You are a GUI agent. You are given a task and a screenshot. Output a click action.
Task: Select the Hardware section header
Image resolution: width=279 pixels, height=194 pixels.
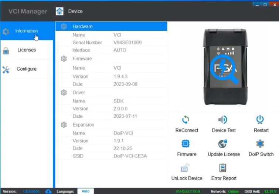pos(111,26)
